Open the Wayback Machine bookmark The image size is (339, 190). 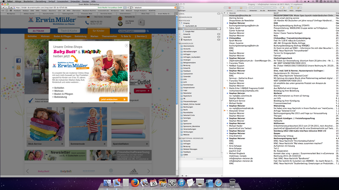[89, 11]
